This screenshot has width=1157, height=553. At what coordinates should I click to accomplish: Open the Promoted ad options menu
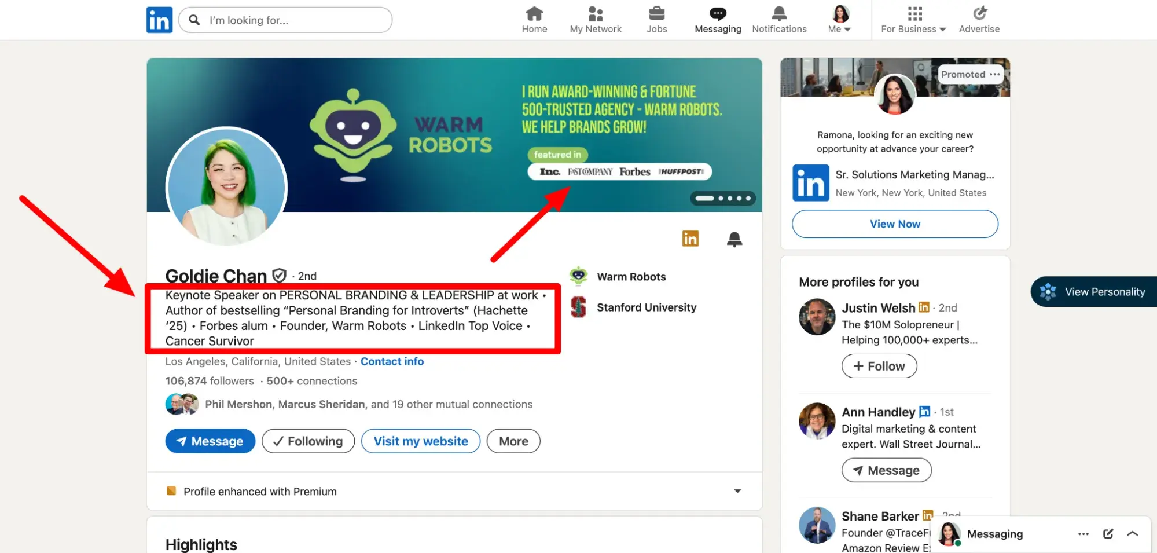click(996, 74)
